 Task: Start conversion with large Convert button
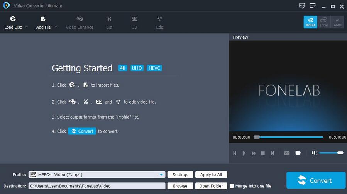316,180
